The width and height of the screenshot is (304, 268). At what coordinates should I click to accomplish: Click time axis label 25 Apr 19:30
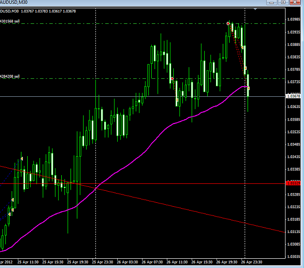coord(78,262)
